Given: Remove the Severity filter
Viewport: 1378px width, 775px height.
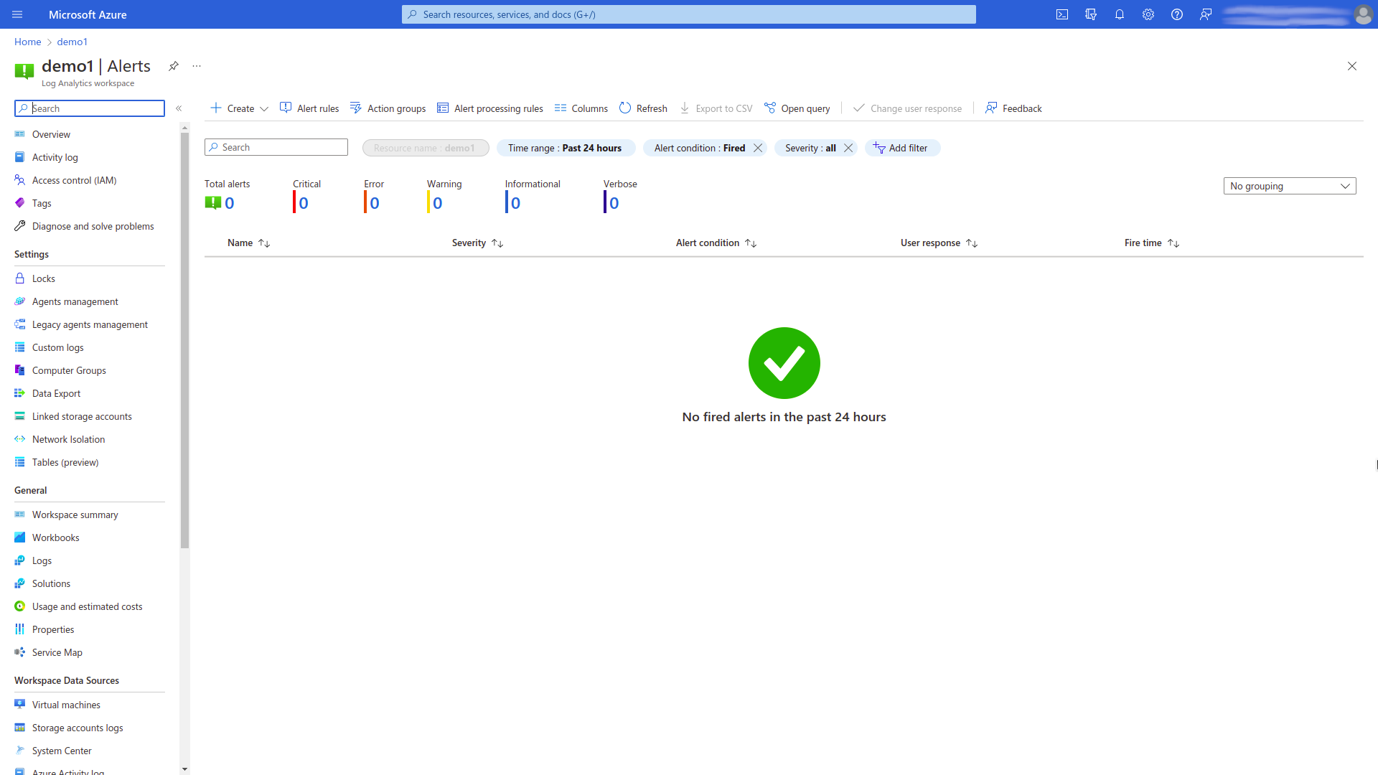Looking at the screenshot, I should (848, 148).
